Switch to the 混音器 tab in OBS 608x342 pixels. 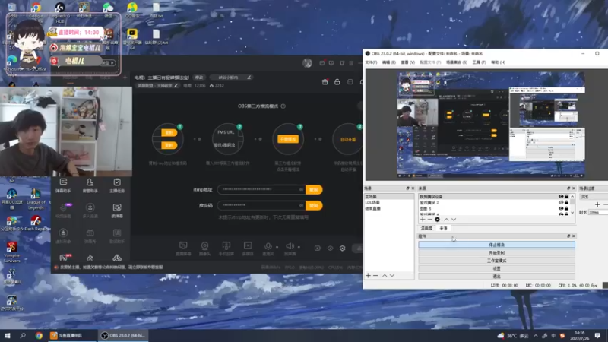(426, 229)
